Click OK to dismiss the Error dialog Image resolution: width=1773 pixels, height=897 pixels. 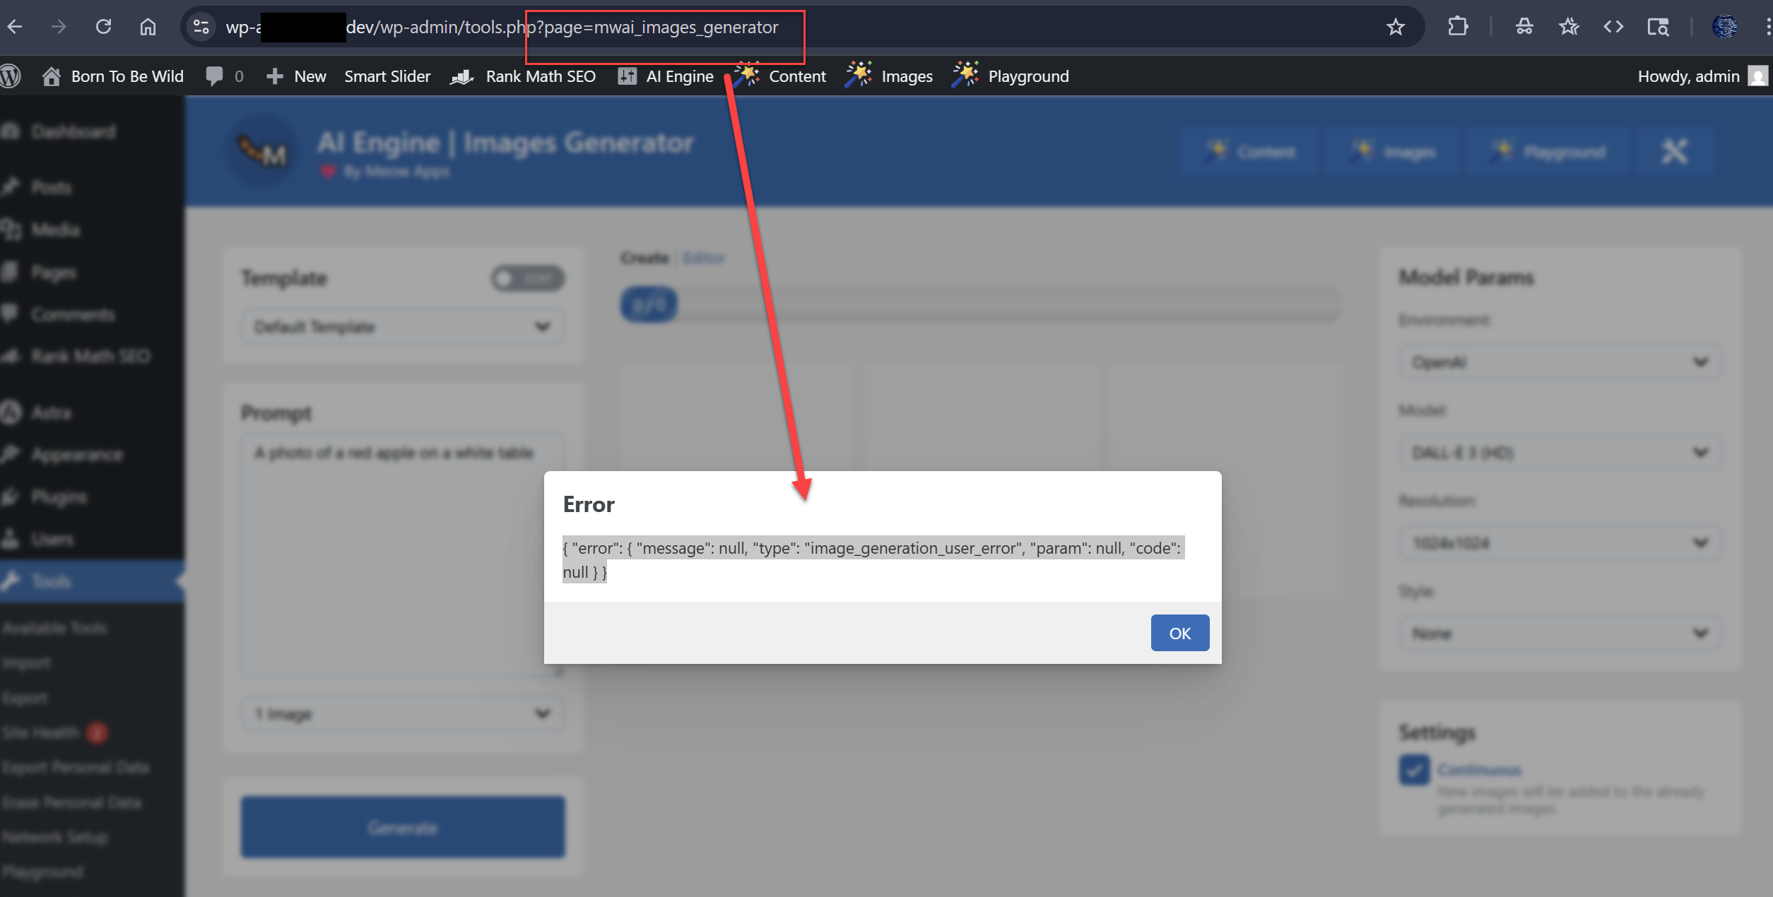[1179, 633]
